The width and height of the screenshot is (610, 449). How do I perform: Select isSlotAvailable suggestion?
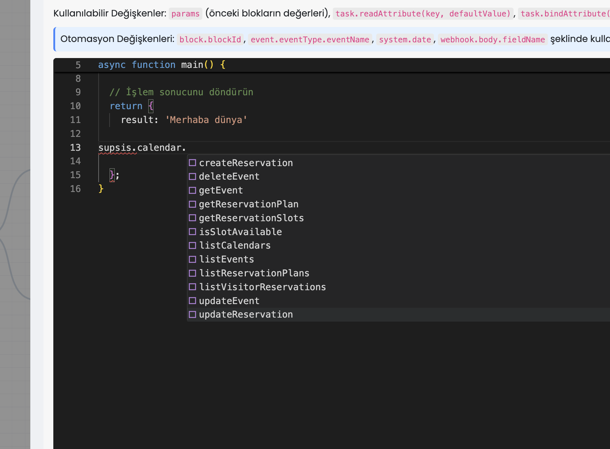coord(399,232)
